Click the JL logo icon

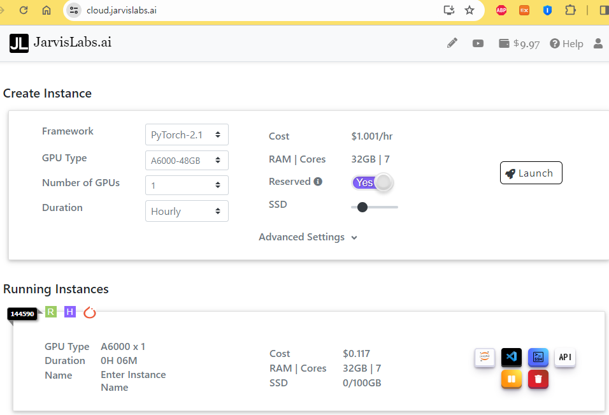point(19,43)
